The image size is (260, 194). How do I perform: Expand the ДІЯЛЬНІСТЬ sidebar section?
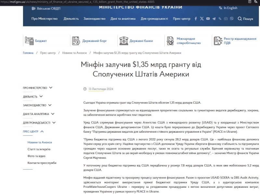click(41, 97)
